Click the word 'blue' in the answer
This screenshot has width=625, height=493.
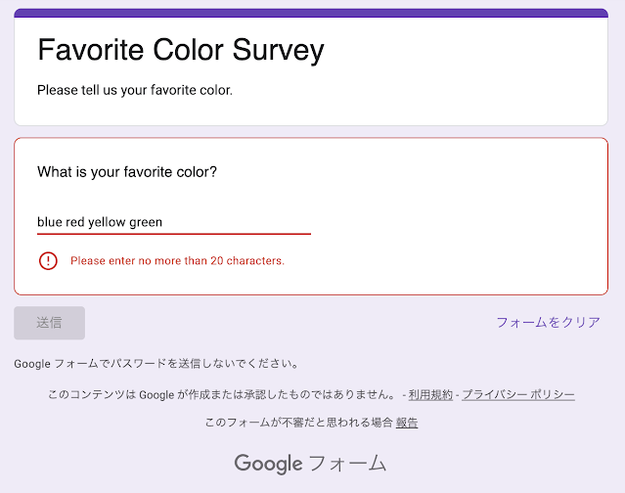[49, 222]
